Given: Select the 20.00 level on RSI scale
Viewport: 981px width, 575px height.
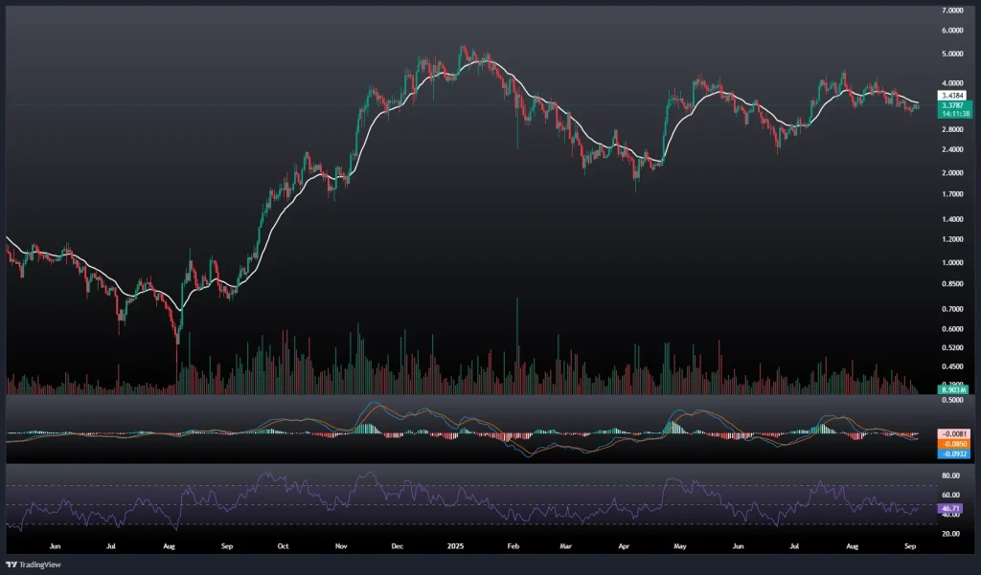Looking at the screenshot, I should click(952, 534).
